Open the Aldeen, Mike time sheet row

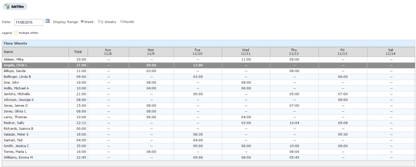click(208, 60)
